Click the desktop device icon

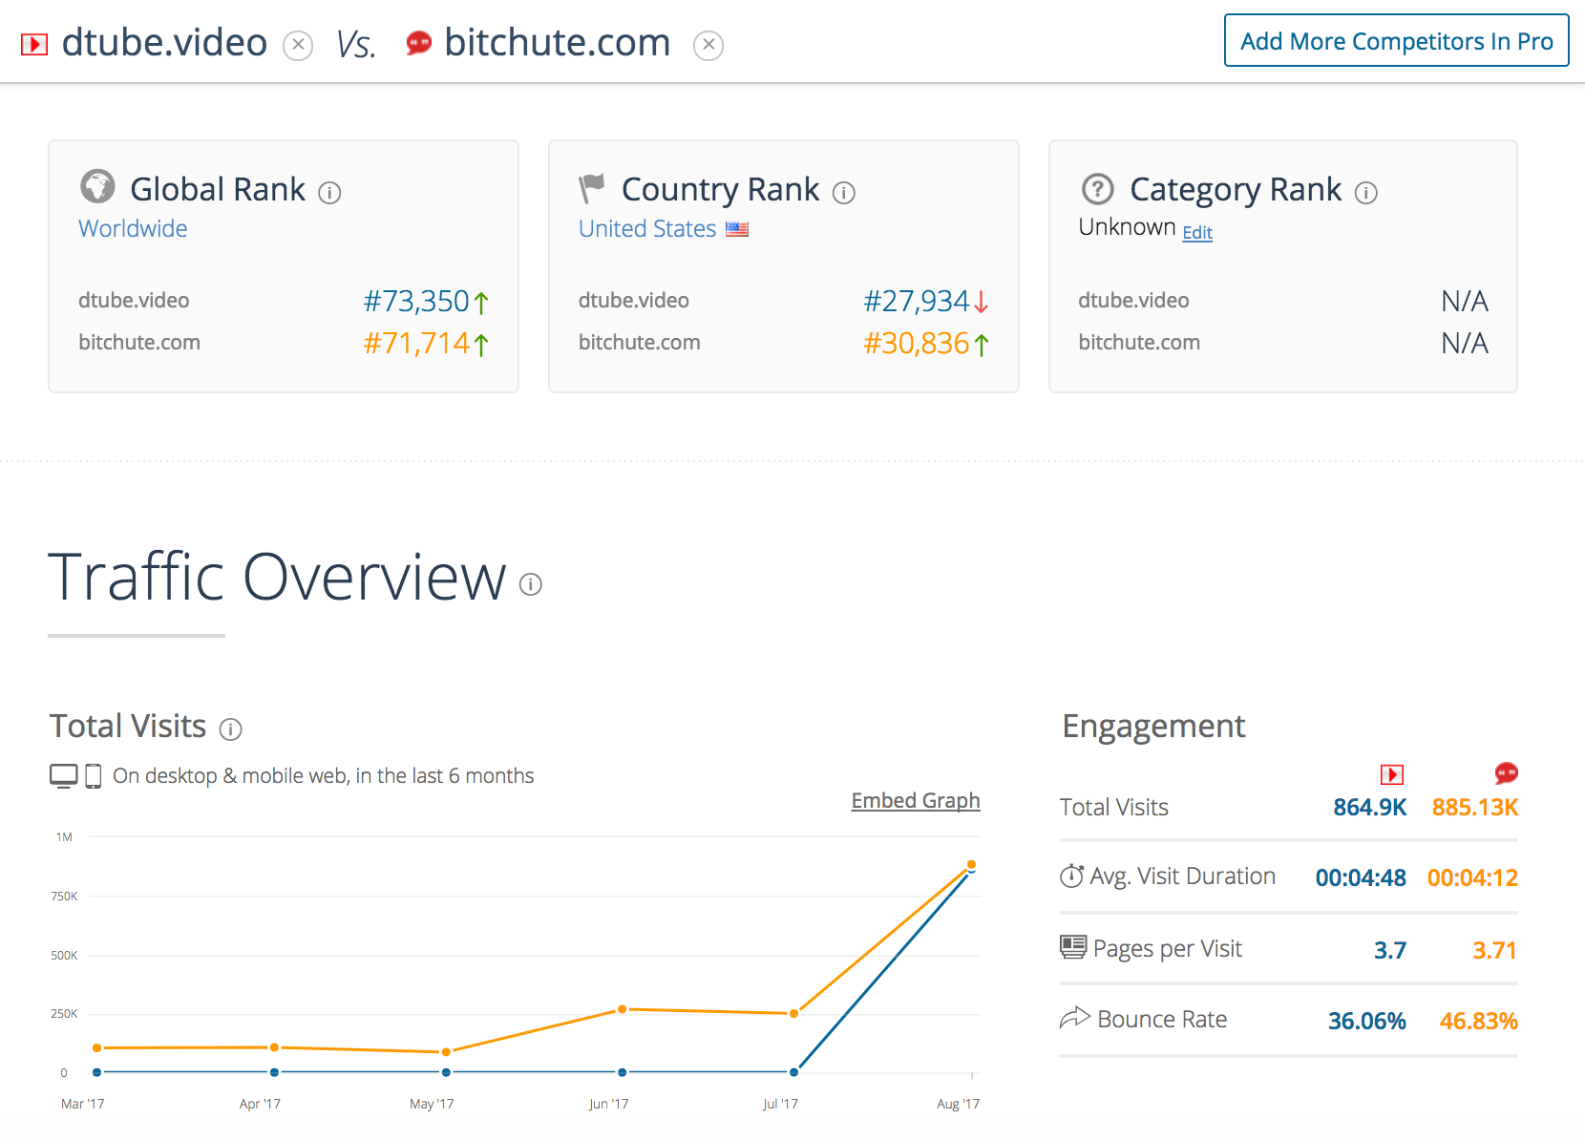64,775
